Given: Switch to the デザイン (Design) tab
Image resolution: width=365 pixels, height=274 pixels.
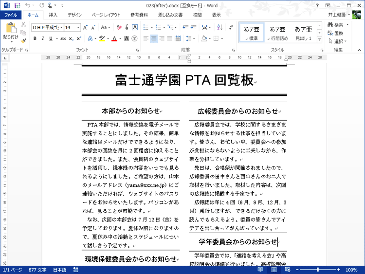Looking at the screenshot, I should (75, 15).
